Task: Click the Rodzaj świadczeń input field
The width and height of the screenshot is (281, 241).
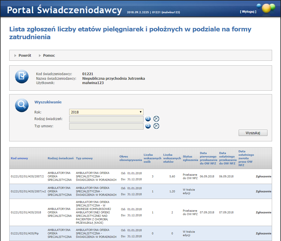Action: click(x=106, y=119)
